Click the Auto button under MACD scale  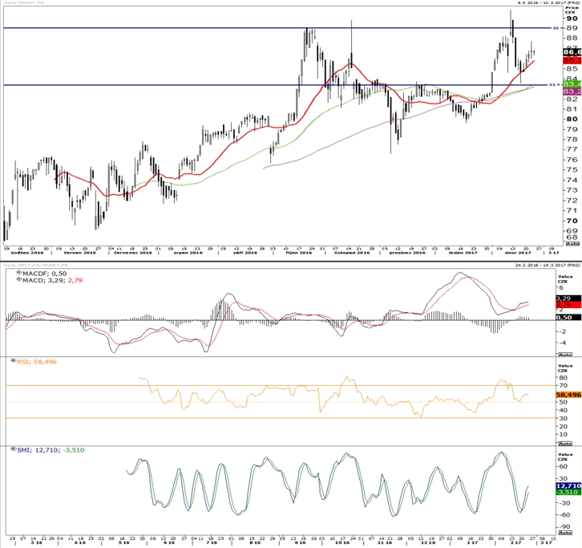(565, 355)
